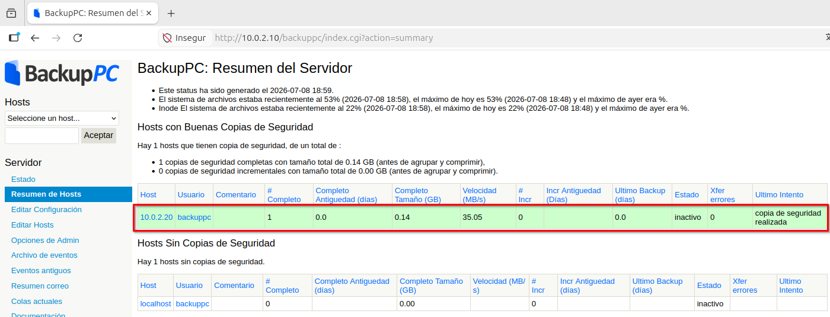
Task: Sort no-backups table by Host header
Action: (x=148, y=286)
